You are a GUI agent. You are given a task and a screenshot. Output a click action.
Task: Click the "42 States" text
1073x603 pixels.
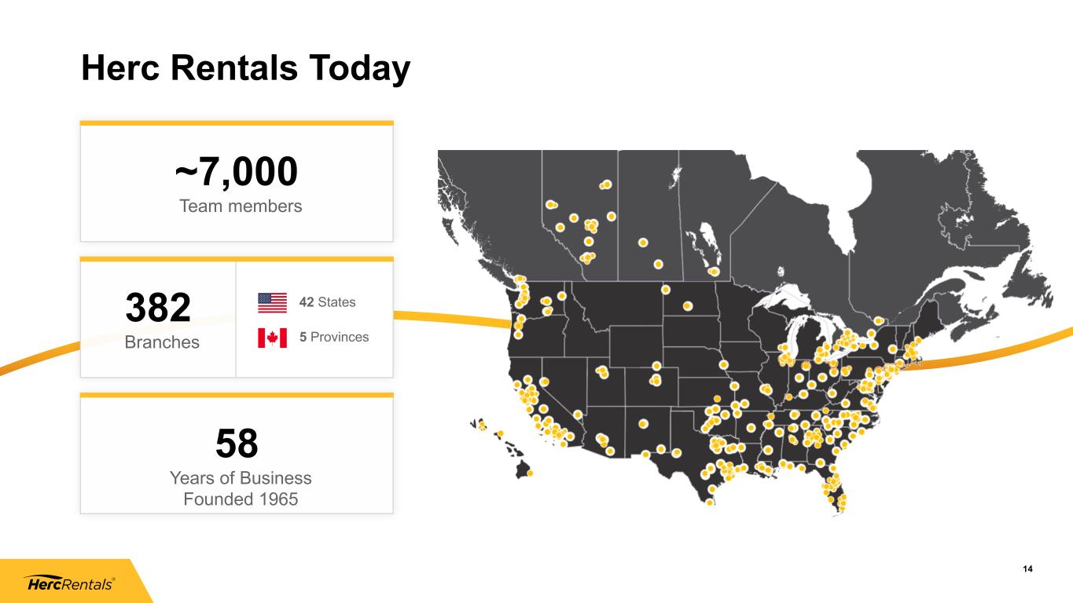[327, 302]
